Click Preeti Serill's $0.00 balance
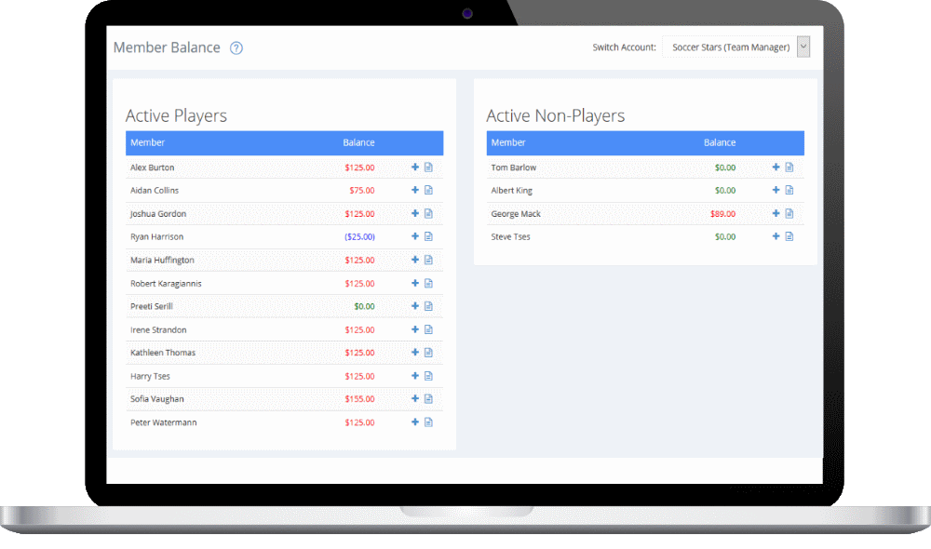The width and height of the screenshot is (931, 549). pyautogui.click(x=365, y=306)
